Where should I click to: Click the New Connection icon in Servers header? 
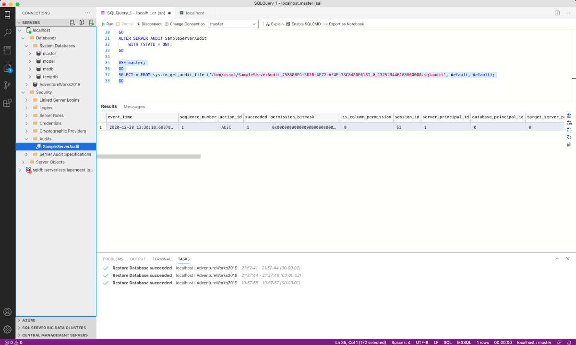[x=72, y=23]
